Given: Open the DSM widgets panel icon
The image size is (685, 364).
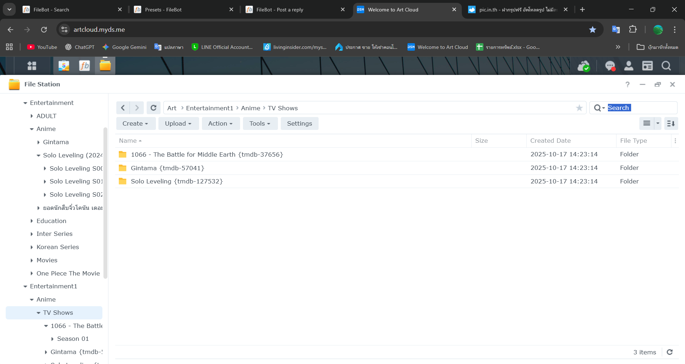Looking at the screenshot, I should [x=647, y=66].
